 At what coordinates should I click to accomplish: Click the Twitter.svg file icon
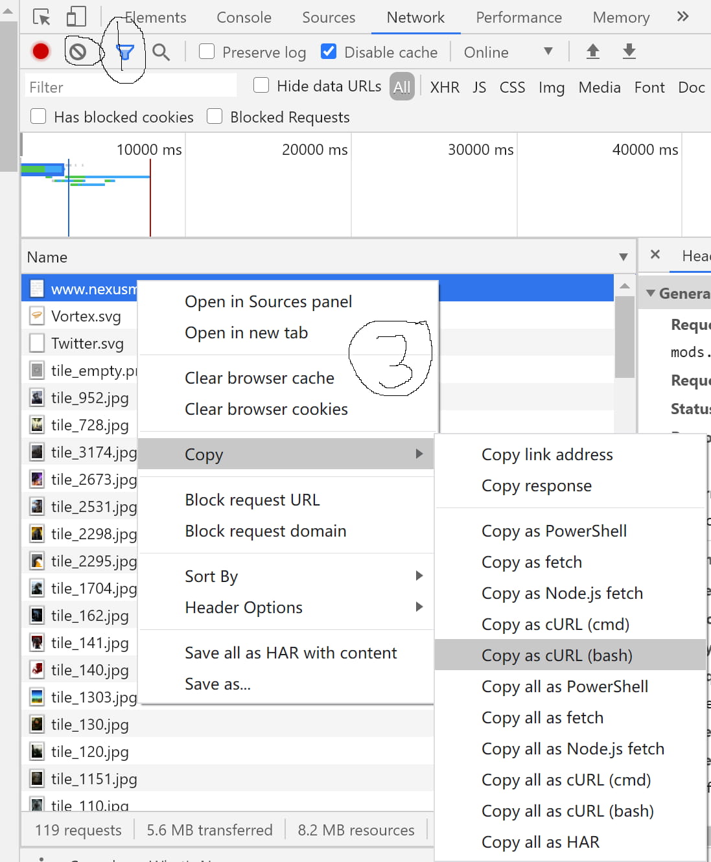click(38, 344)
